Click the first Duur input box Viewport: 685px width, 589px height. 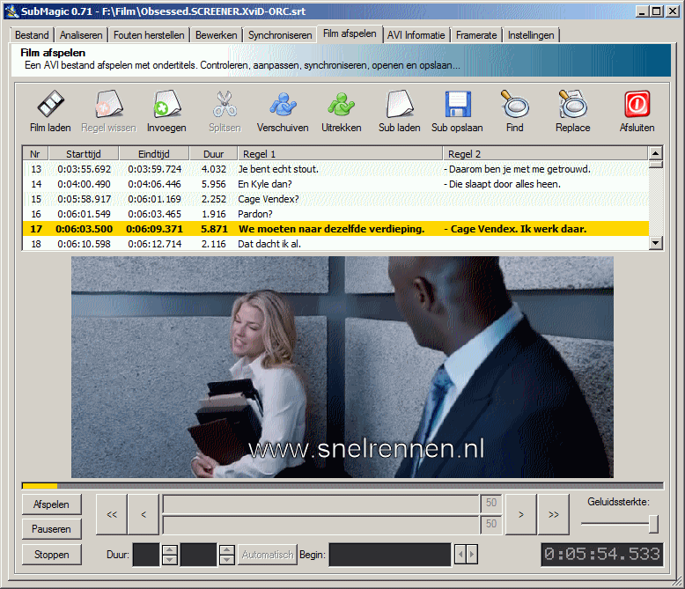click(146, 555)
